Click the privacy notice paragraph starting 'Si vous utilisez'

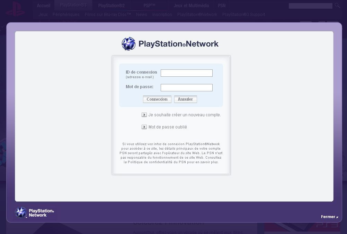pos(171,153)
